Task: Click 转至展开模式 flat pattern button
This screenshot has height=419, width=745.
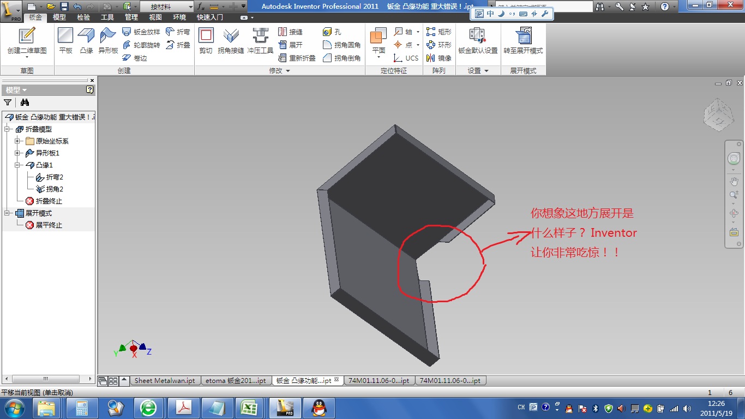Action: pyautogui.click(x=523, y=41)
